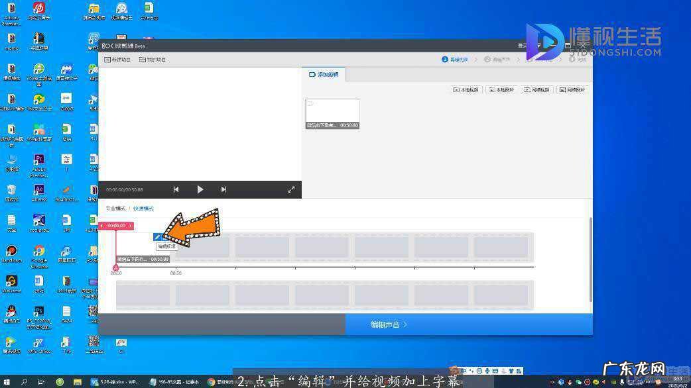Click the blue pencil edit icon on clip

[157, 237]
